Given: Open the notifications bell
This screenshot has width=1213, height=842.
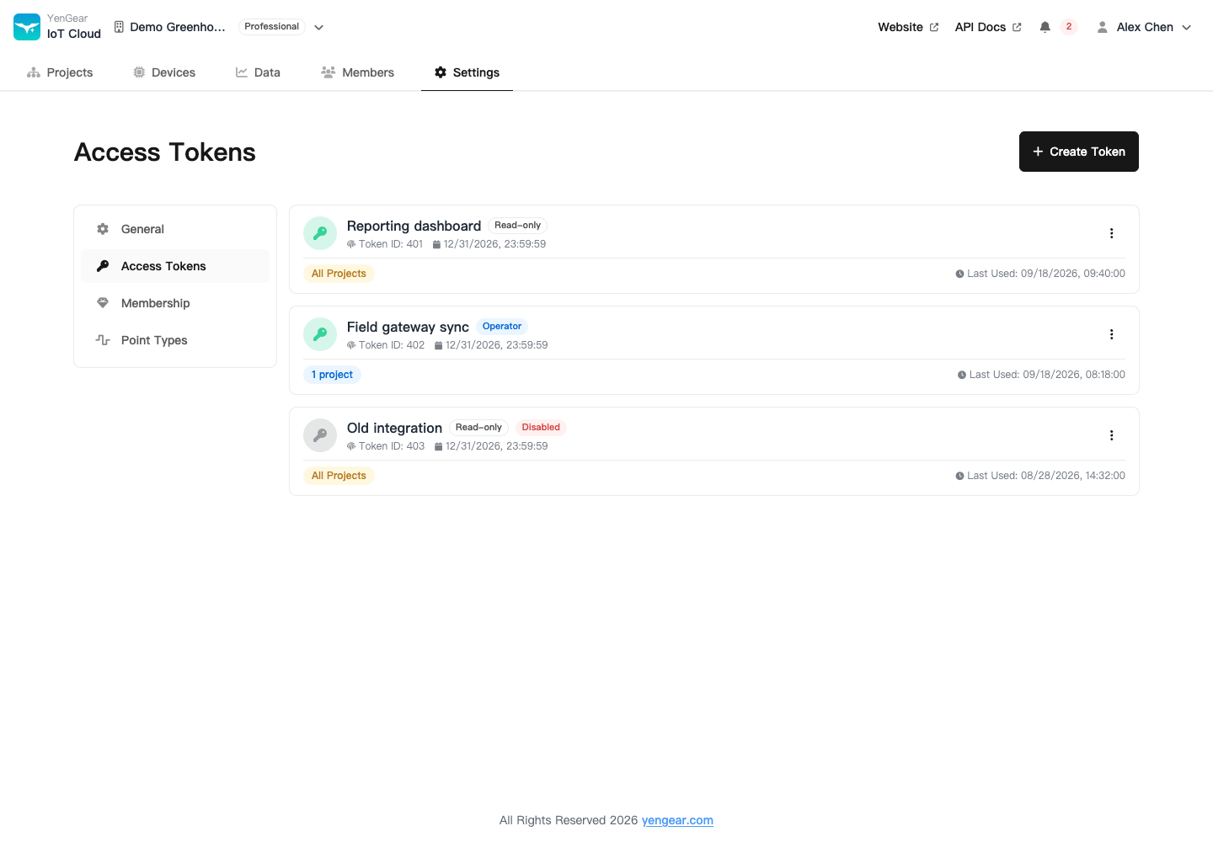Looking at the screenshot, I should pyautogui.click(x=1045, y=27).
